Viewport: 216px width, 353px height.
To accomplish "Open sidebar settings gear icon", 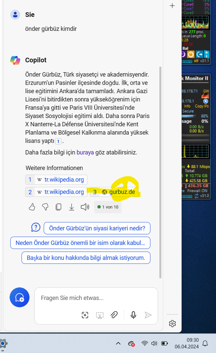I will click(x=172, y=324).
